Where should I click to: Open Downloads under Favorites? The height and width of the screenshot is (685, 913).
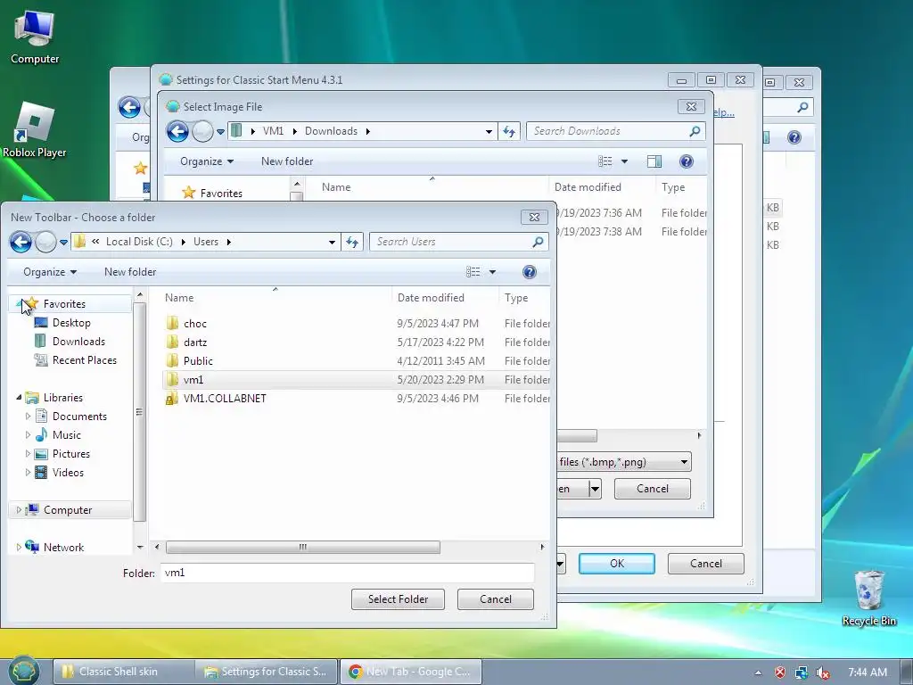78,342
